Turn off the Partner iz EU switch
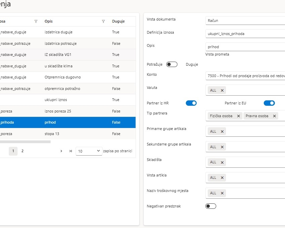 click(269, 103)
